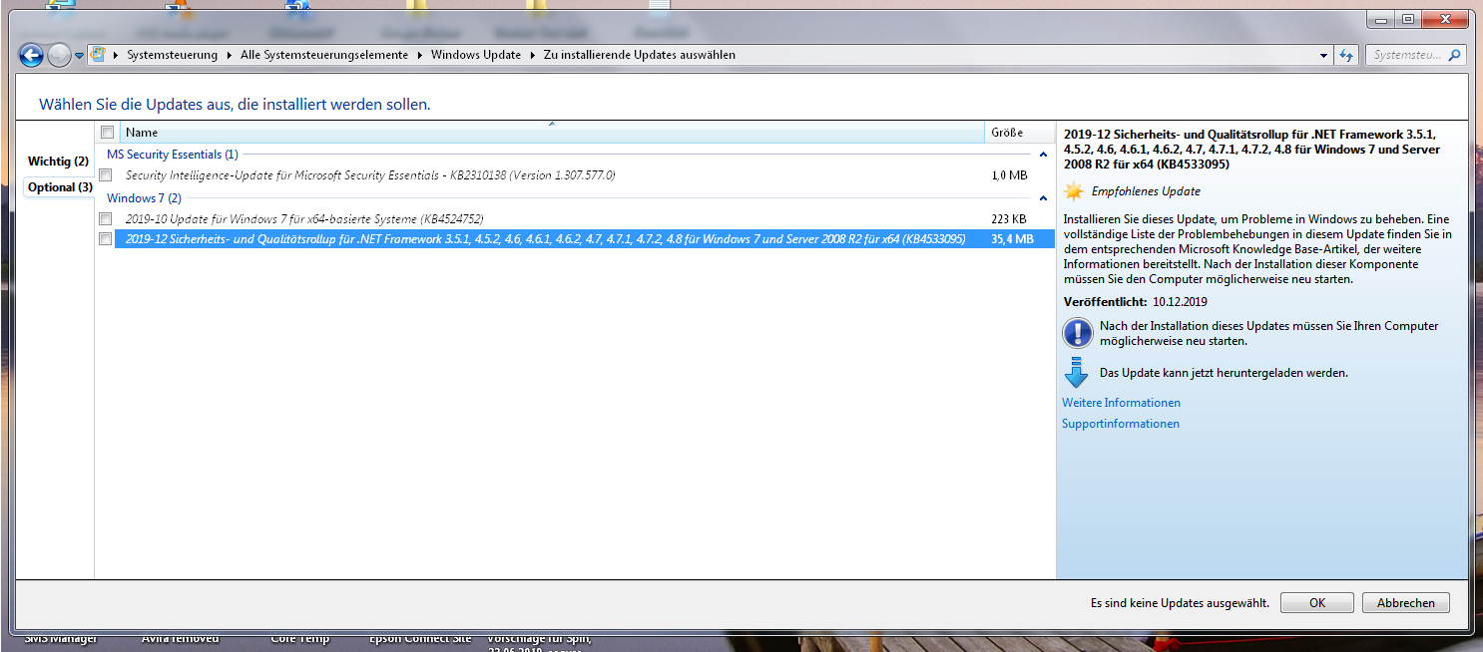Sort by the Name column header
The width and height of the screenshot is (1483, 652).
tap(552, 132)
